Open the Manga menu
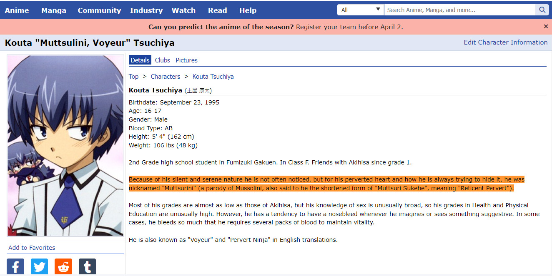The image size is (552, 276). (x=54, y=10)
